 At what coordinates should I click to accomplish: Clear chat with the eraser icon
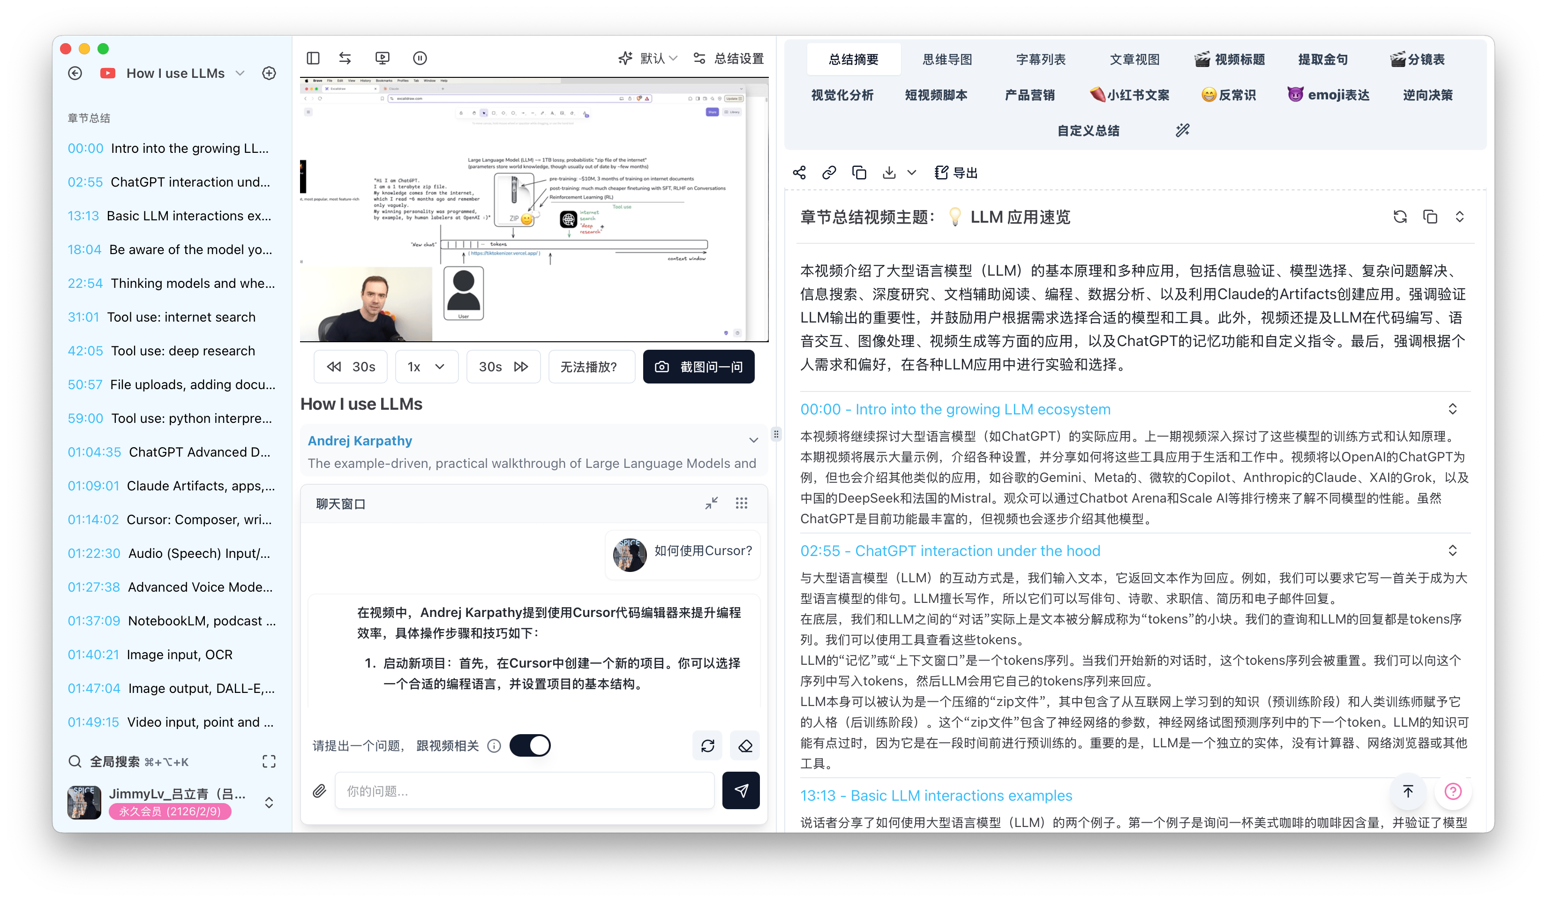click(744, 745)
